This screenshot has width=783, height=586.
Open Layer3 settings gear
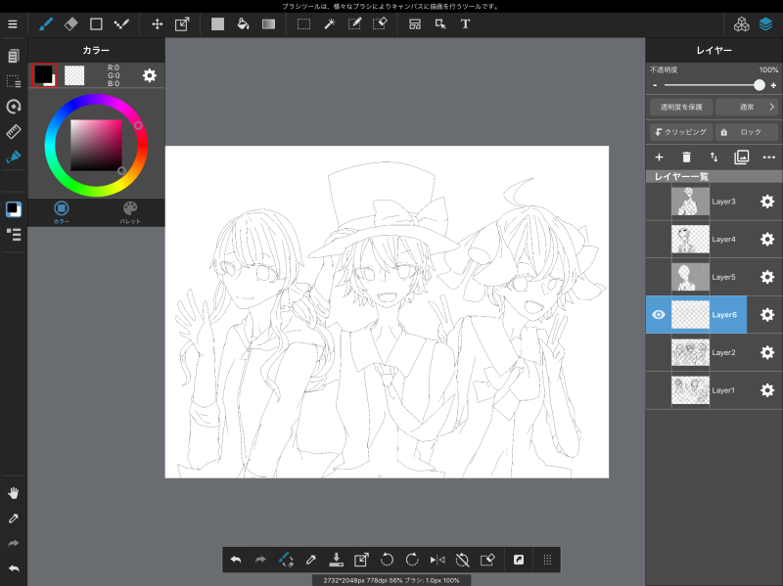coord(767,202)
